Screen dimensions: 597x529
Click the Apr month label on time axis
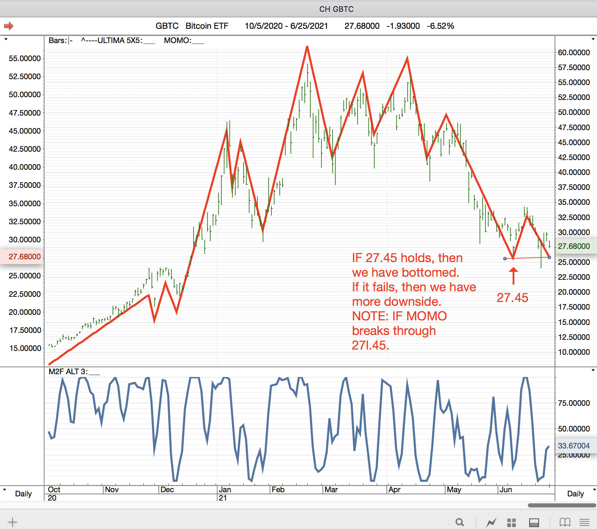pos(394,489)
